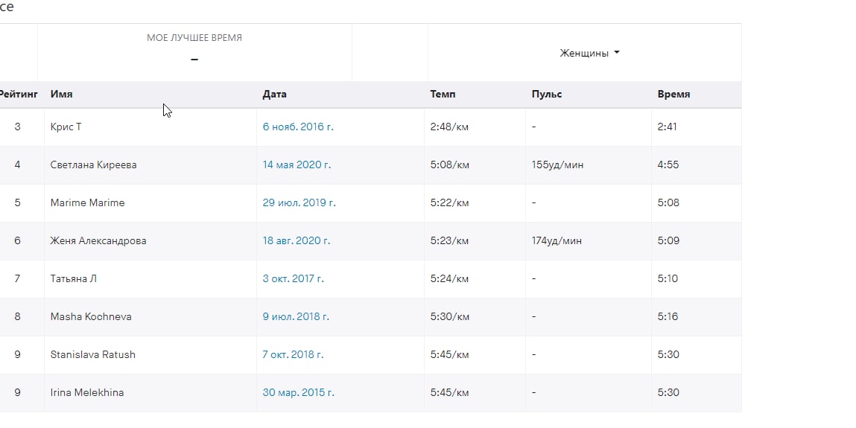Select athlete name Светлана Киреева
This screenshot has height=428, width=856.
93,165
